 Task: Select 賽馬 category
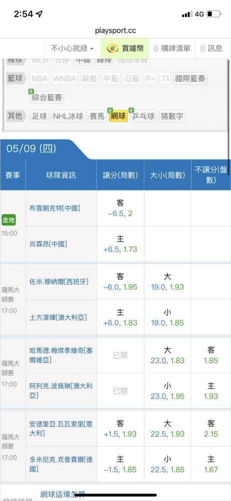(x=97, y=116)
